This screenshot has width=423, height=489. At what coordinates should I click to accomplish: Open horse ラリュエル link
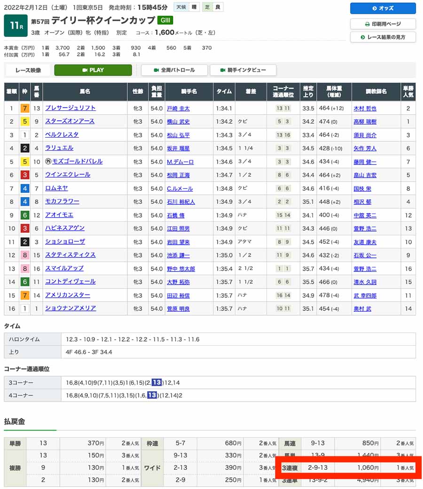[59, 148]
